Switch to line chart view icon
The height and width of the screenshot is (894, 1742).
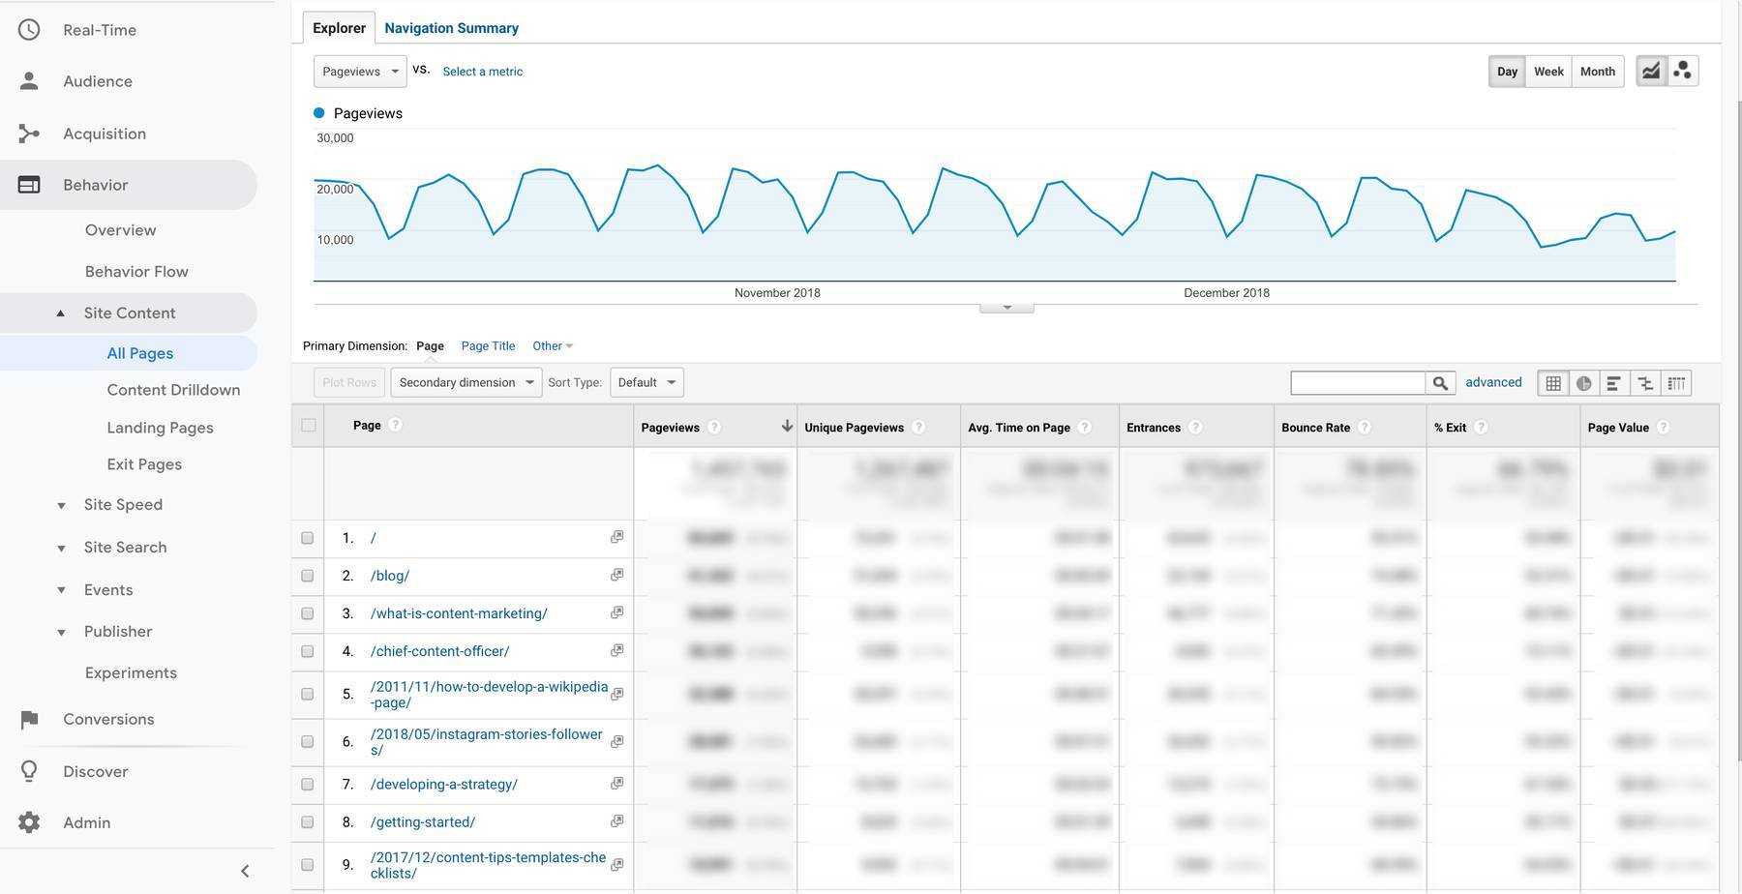pyautogui.click(x=1651, y=71)
